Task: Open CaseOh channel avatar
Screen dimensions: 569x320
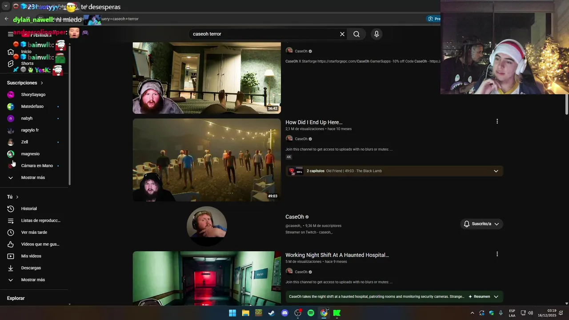Action: 207,226
